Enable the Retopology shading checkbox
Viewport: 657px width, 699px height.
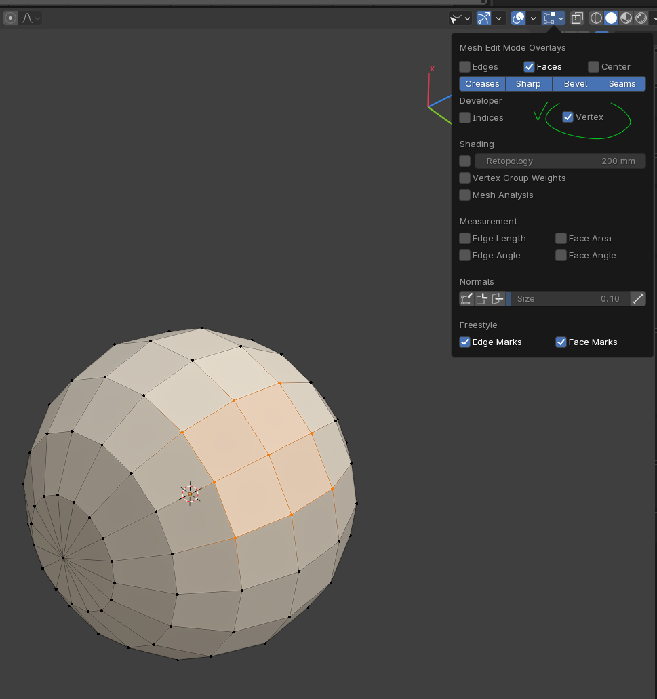[x=465, y=161]
